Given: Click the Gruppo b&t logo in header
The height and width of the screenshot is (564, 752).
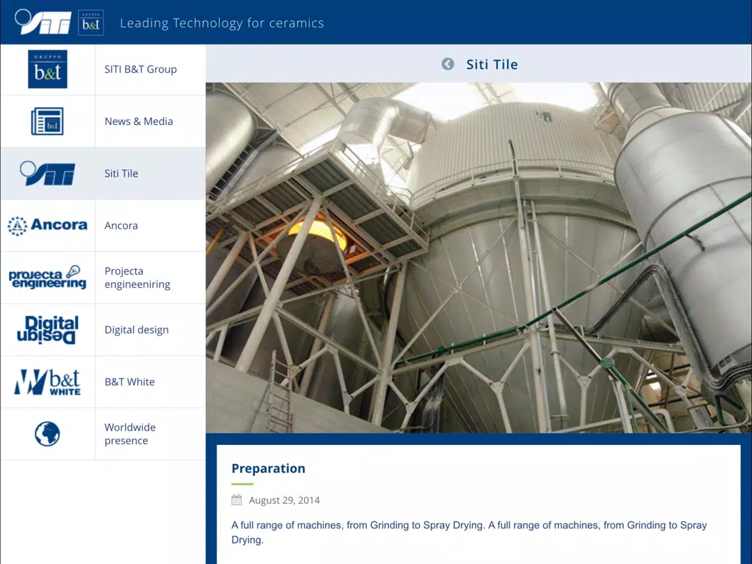Looking at the screenshot, I should 91,22.
